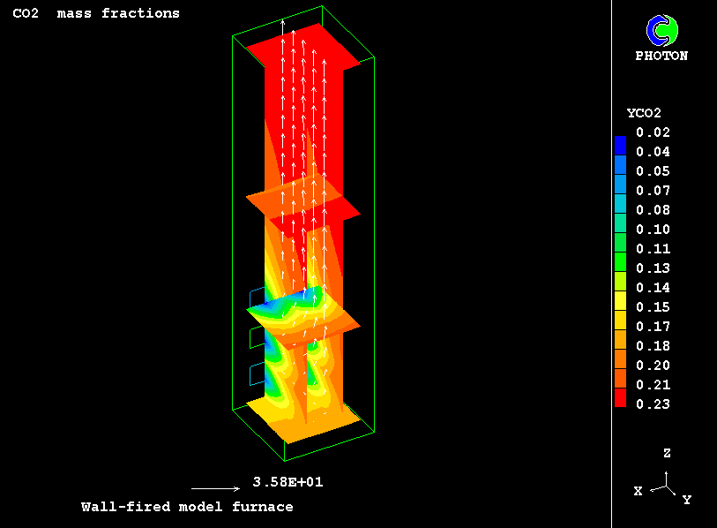Click the 0.23 legend value
The image size is (717, 528).
pyautogui.click(x=654, y=404)
